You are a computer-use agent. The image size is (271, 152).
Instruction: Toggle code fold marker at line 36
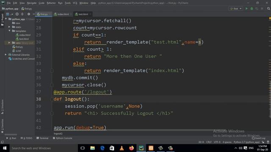[x=52, y=85]
